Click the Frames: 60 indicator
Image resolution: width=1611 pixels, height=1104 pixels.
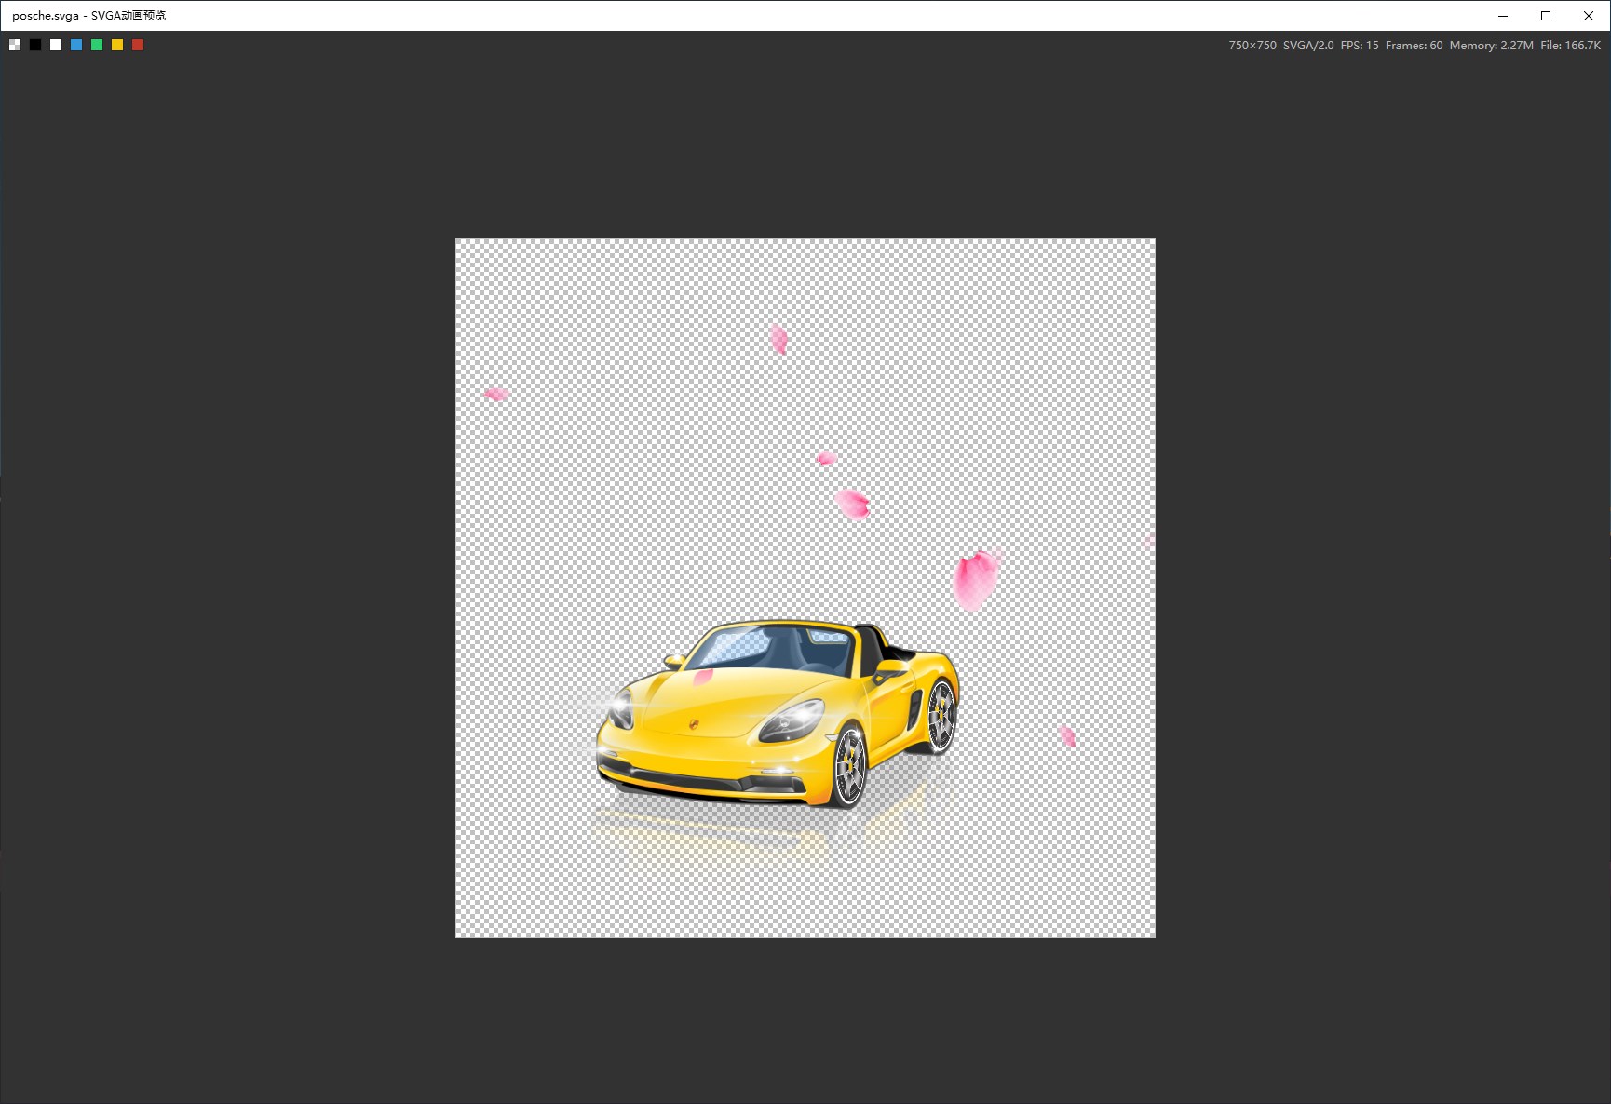(x=1414, y=45)
